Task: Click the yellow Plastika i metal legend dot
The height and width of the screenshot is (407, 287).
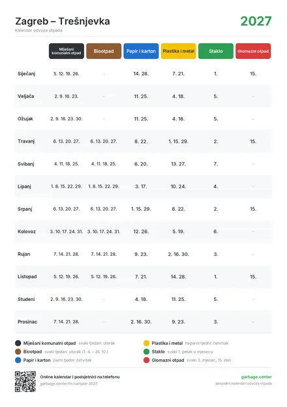Action: (147, 343)
